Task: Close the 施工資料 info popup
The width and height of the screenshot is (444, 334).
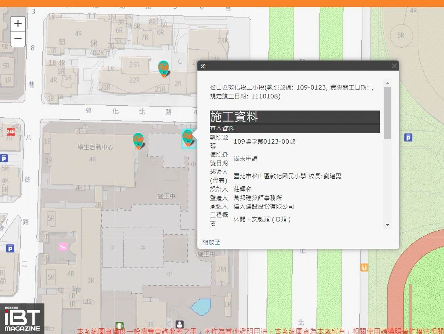Action: tap(394, 66)
